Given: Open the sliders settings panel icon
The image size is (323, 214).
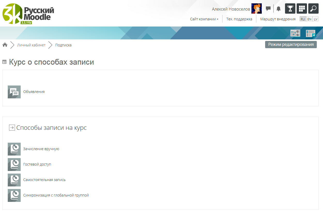Looking at the screenshot, I should [x=295, y=33].
